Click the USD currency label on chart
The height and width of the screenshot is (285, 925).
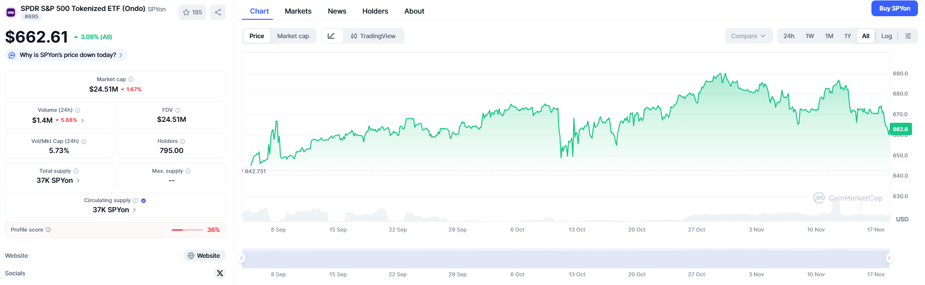(902, 219)
